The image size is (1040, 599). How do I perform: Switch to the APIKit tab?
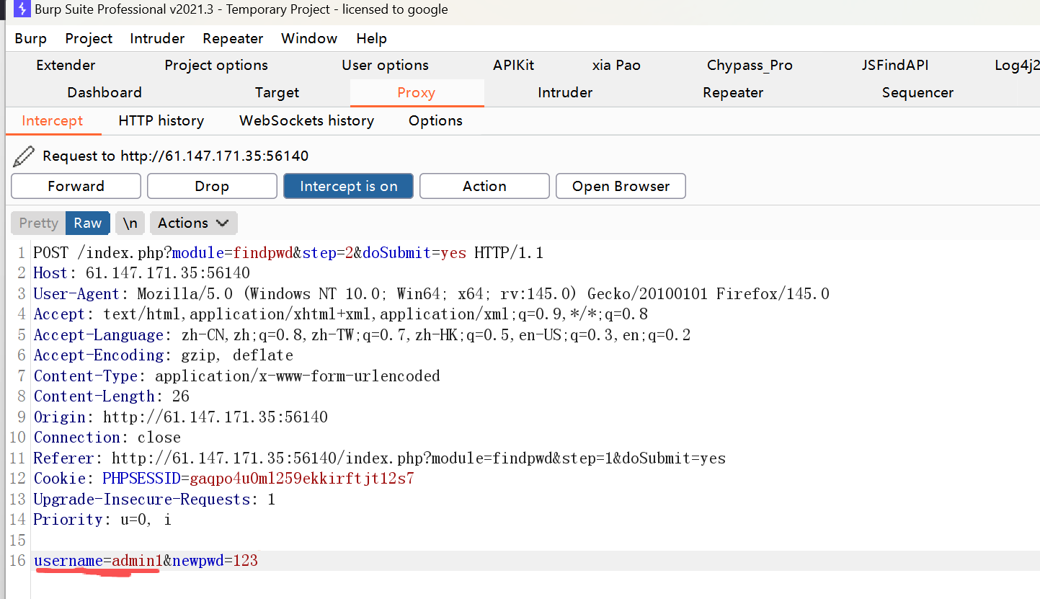point(514,66)
